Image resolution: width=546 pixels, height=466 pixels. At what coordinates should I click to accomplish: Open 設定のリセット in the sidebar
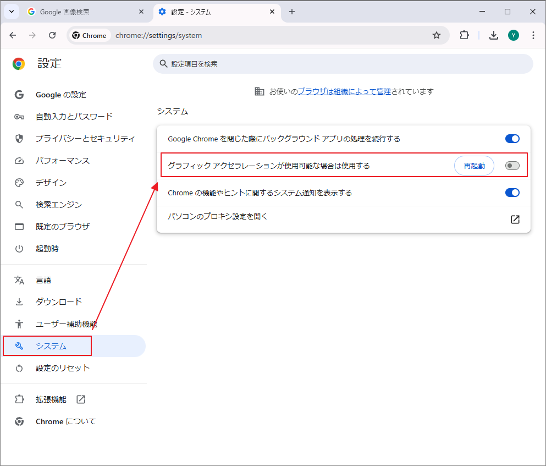pyautogui.click(x=73, y=368)
